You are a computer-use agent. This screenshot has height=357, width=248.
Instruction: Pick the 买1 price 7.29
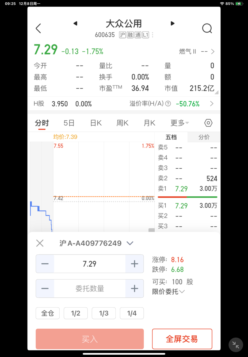click(181, 206)
